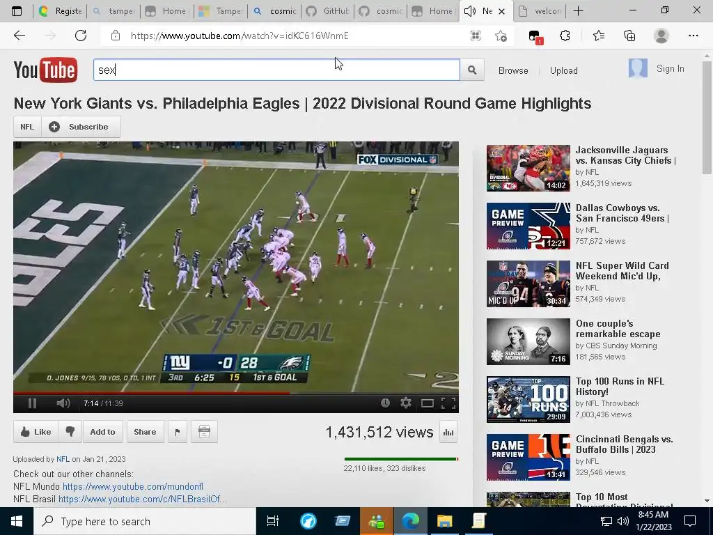Image resolution: width=713 pixels, height=535 pixels.
Task: Open Cincinnati Bengals vs. Buffalo Bills video
Action: pyautogui.click(x=624, y=444)
